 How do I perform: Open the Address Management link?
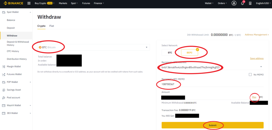(x=257, y=35)
